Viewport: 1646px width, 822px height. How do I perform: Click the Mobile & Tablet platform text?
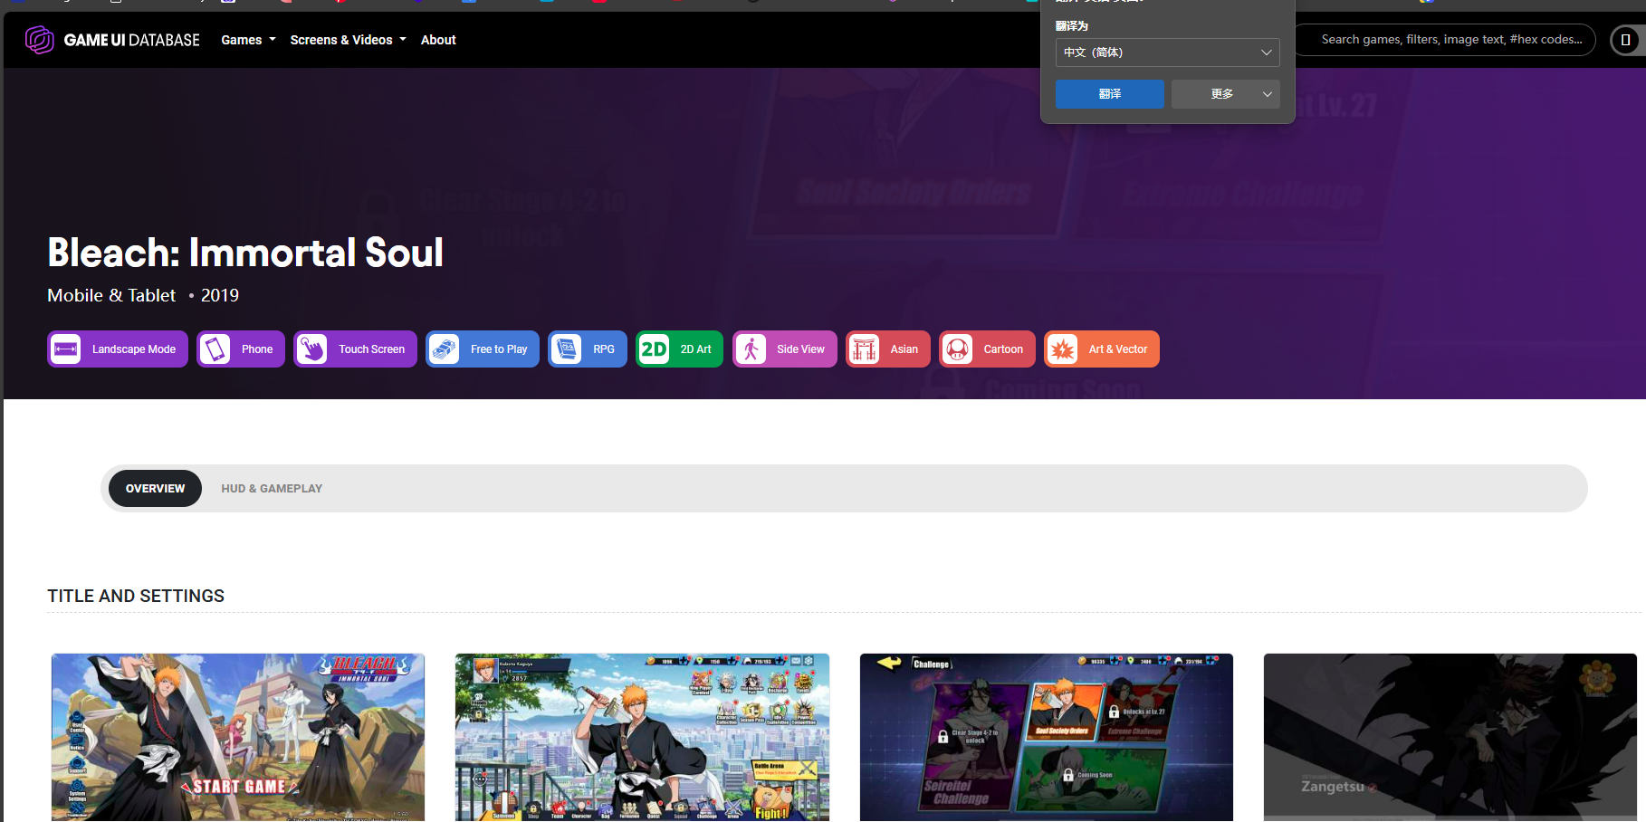(x=111, y=296)
